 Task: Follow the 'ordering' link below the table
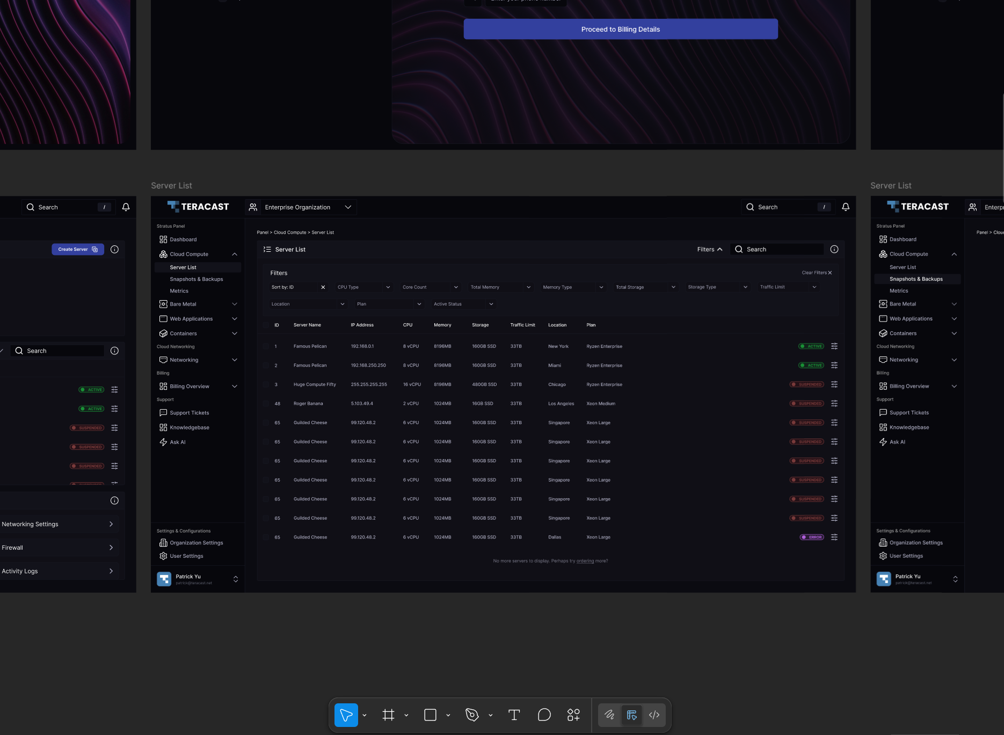(x=585, y=561)
